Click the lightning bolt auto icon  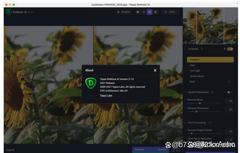(225, 49)
